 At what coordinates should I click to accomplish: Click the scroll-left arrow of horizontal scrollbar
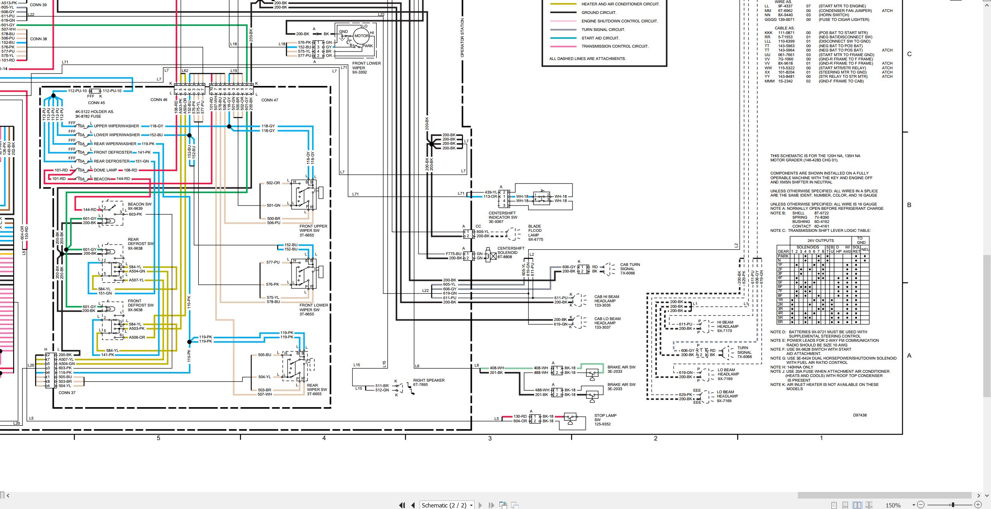pyautogui.click(x=8, y=495)
